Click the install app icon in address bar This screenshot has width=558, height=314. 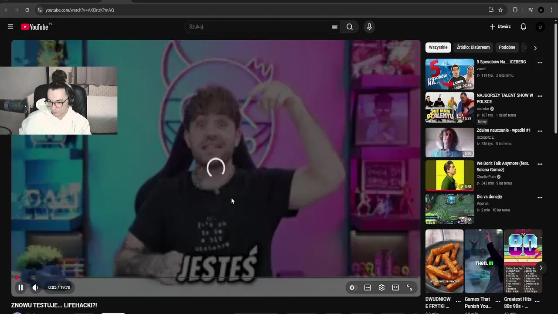tap(491, 10)
